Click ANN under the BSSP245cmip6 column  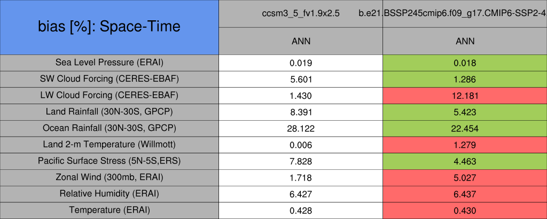click(x=465, y=41)
